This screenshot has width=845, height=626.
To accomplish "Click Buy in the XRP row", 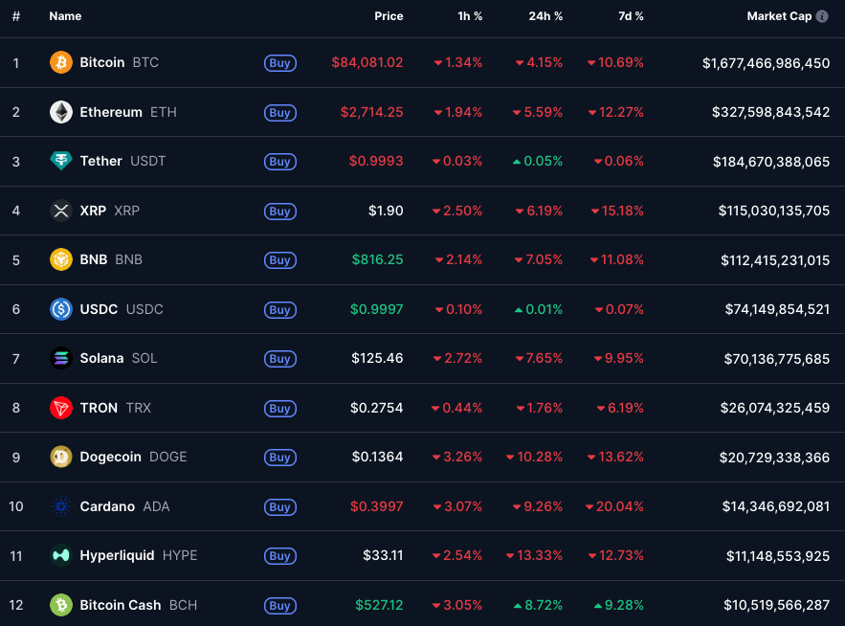I will 279,211.
